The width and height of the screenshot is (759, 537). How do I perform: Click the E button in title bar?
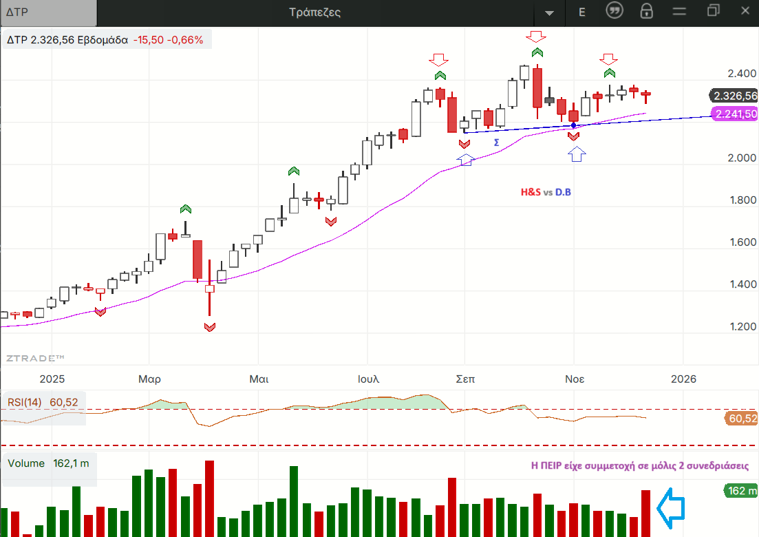[x=582, y=12]
